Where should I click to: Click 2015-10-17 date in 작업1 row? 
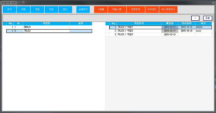point(170,27)
